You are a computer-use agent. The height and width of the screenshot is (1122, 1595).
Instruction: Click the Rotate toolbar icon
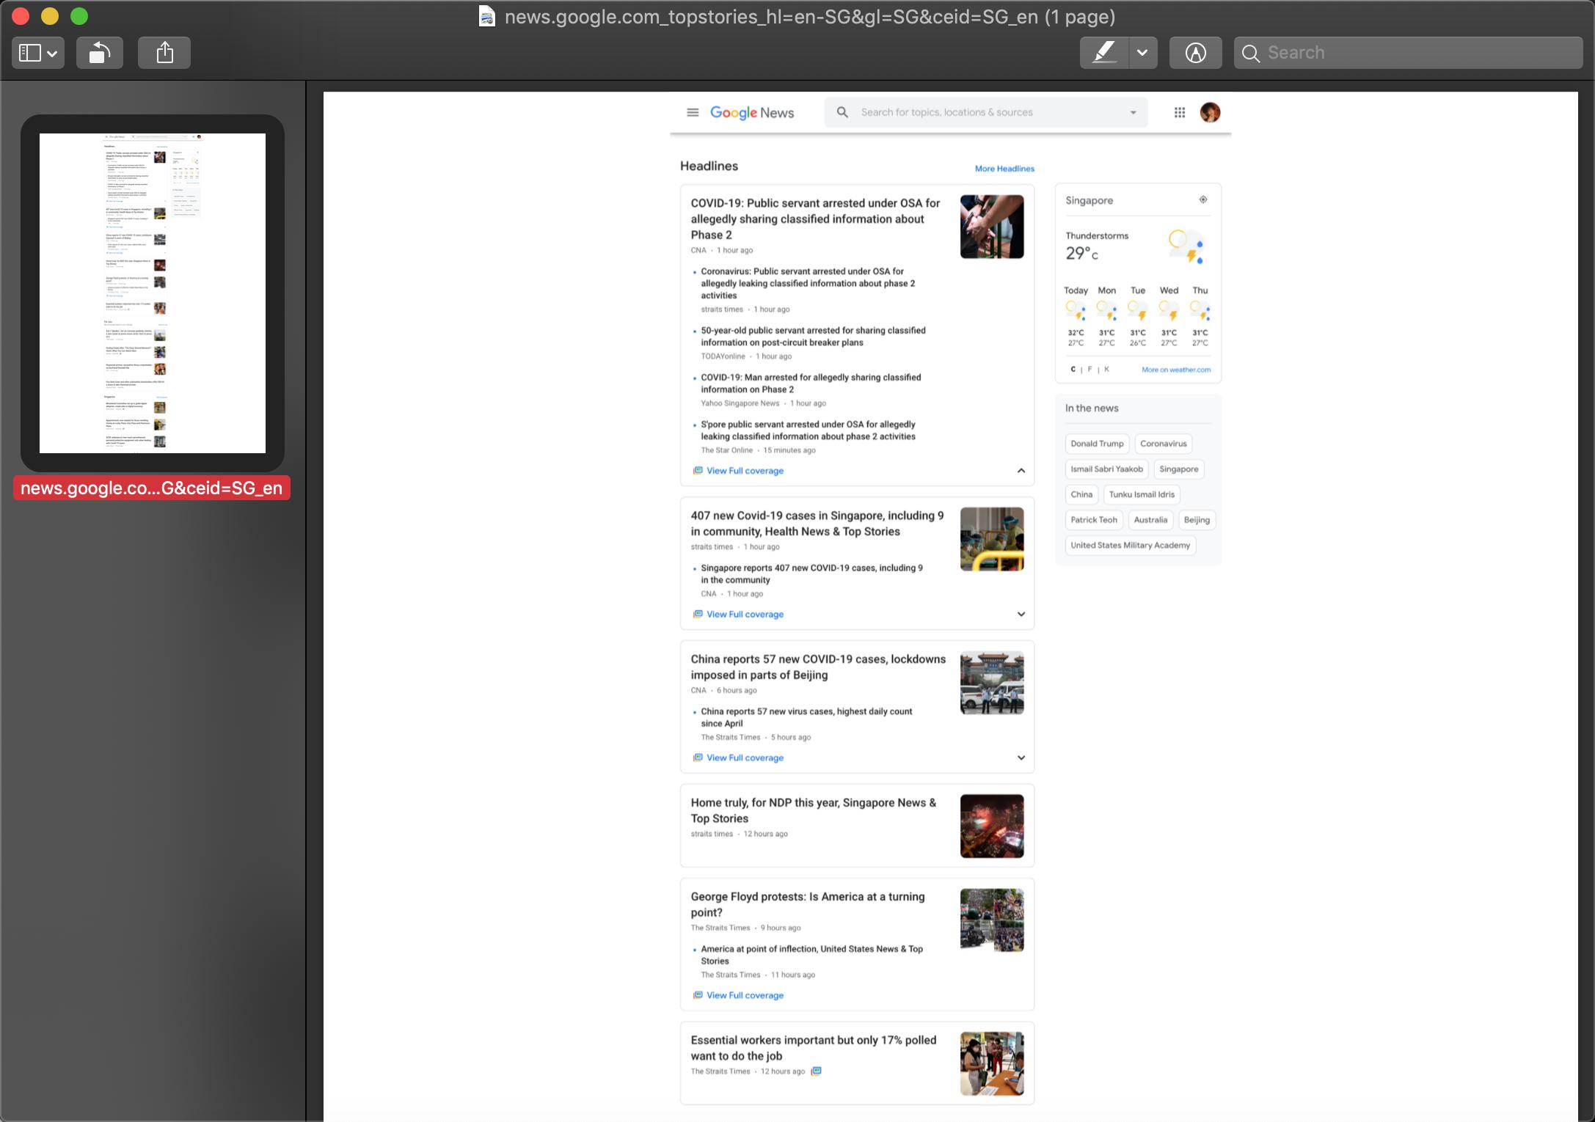[100, 53]
